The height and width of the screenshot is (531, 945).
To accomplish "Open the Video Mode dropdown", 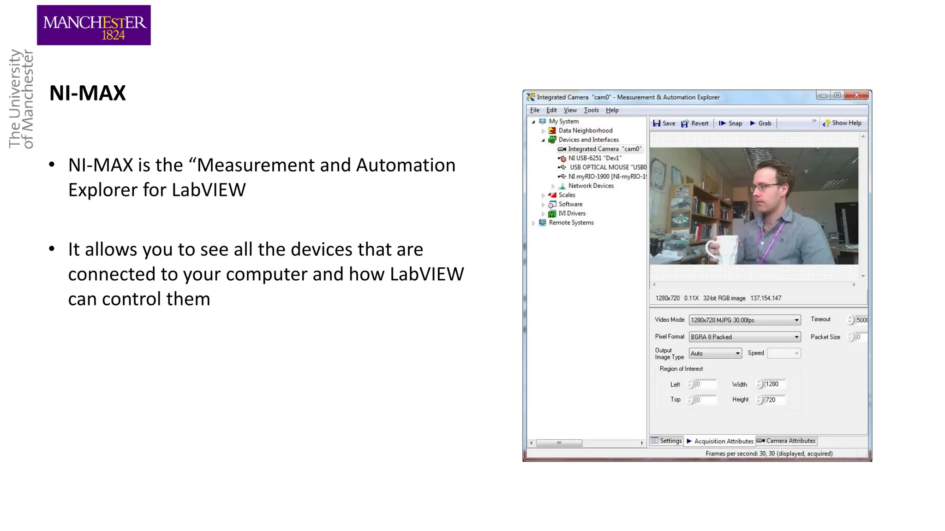I will click(x=745, y=320).
